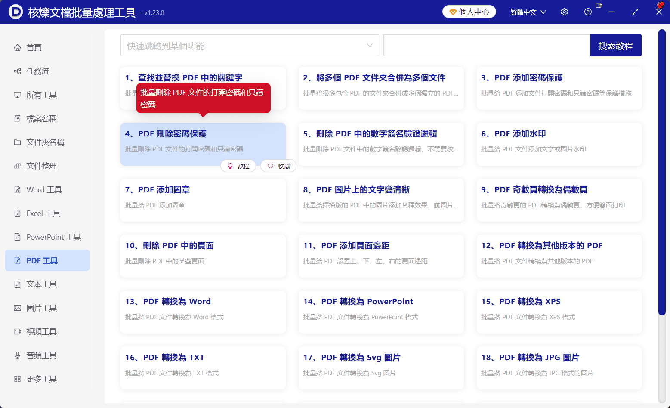Click the text file icon beside 文本工具
The height and width of the screenshot is (408, 670).
[x=17, y=284]
